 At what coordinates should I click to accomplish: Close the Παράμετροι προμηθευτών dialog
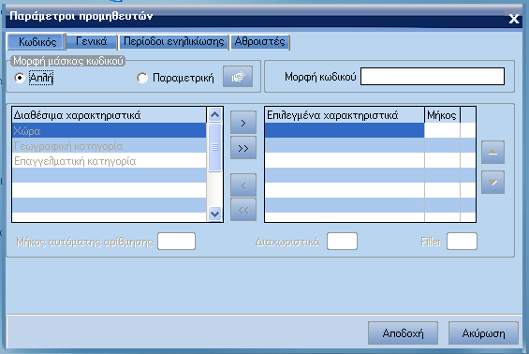[x=514, y=19]
